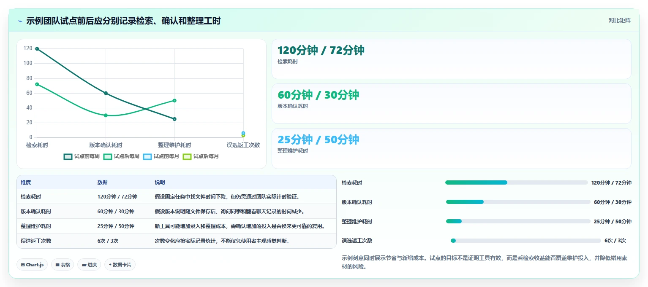
Task: Click the 60分钟 / 30分钟 progress value label
Action: 613,202
